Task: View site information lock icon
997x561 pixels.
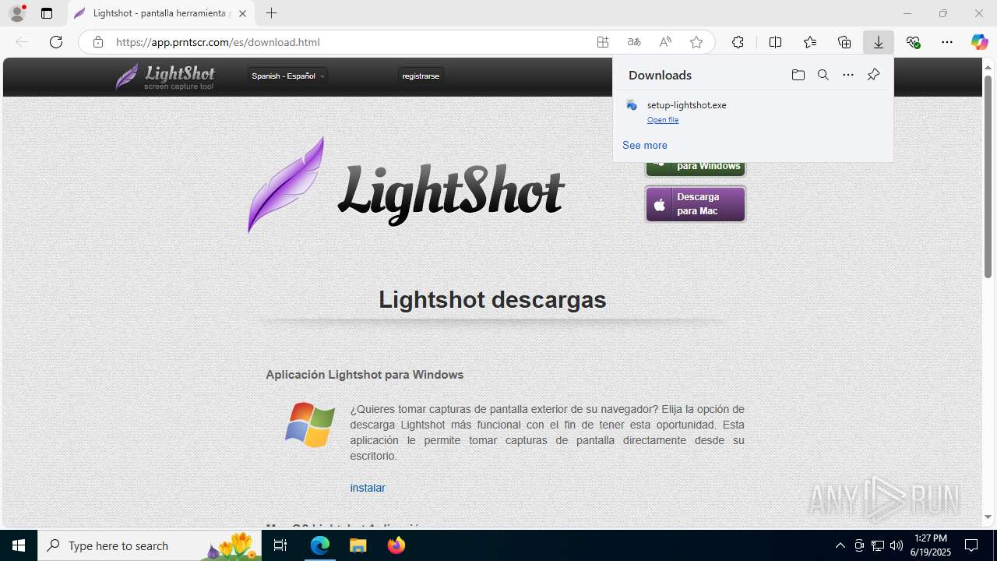Action: coord(98,42)
